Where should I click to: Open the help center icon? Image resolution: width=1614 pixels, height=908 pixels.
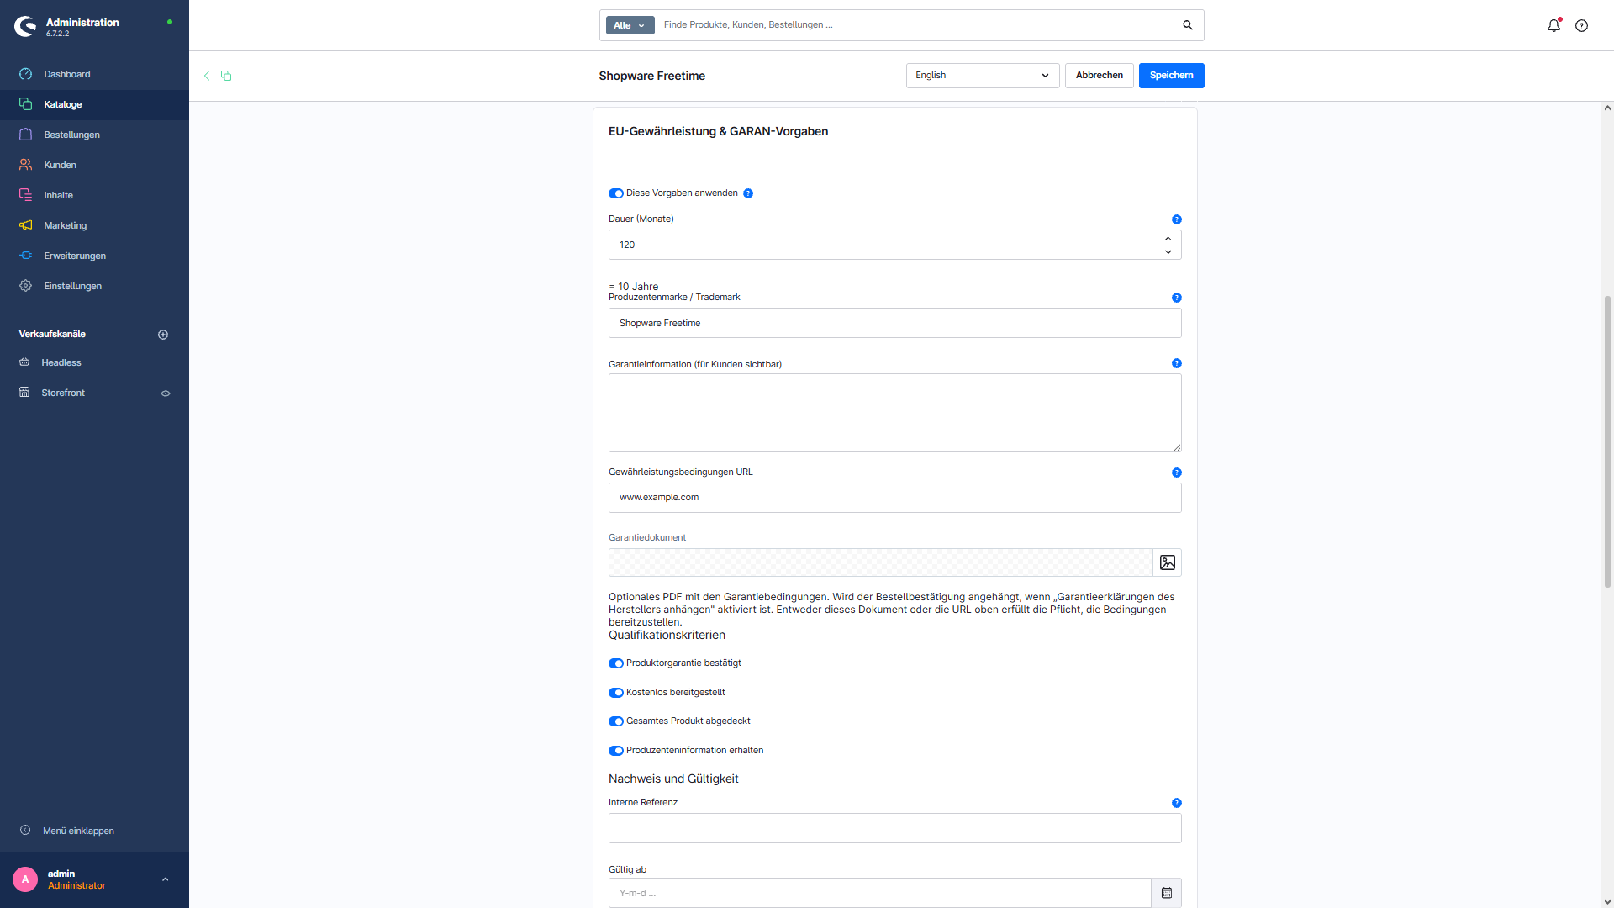(x=1581, y=25)
